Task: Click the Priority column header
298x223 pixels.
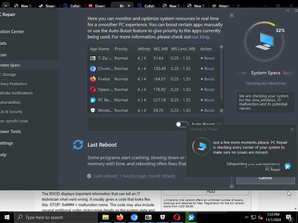Action: tap(121, 49)
